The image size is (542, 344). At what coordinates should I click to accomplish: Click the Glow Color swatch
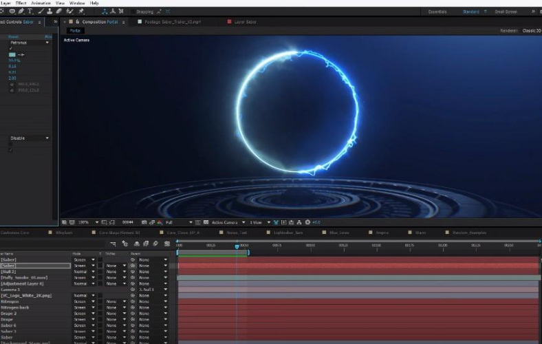(12, 54)
